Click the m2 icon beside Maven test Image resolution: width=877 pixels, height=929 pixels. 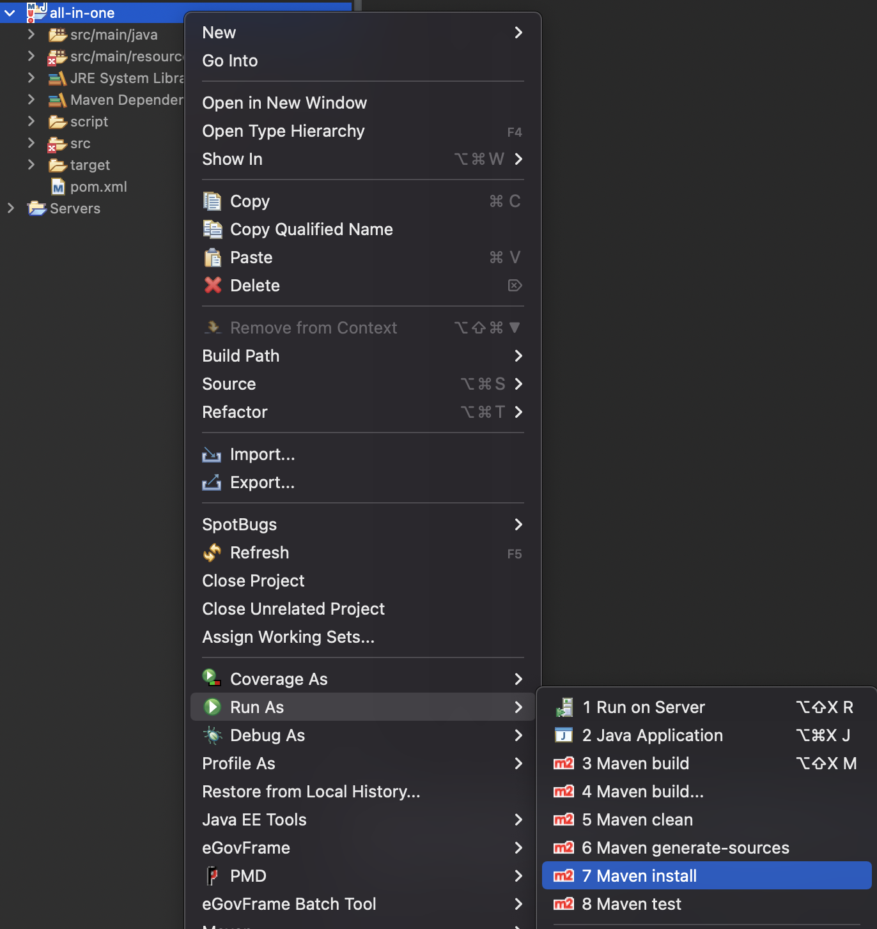(x=564, y=904)
